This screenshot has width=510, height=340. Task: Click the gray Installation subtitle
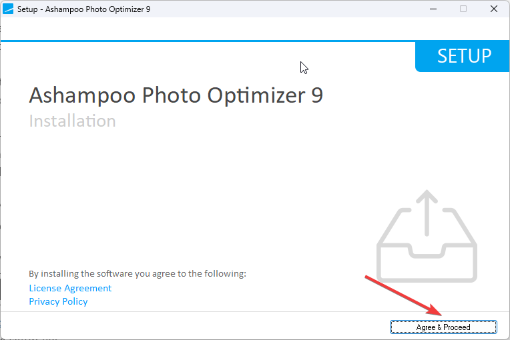tap(72, 121)
